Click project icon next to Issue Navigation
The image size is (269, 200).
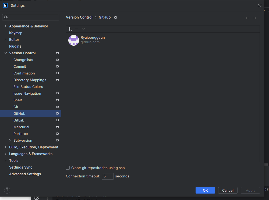coord(58,93)
